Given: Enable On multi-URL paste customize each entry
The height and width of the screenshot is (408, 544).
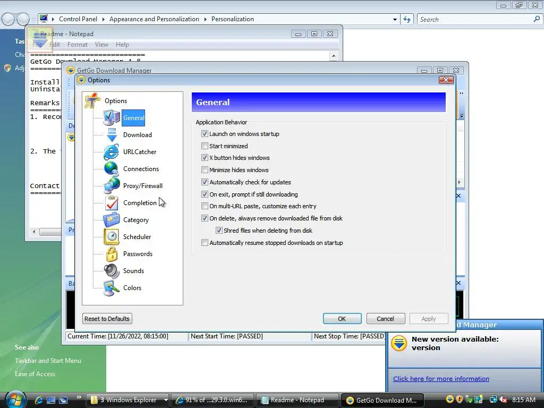Looking at the screenshot, I should point(205,206).
